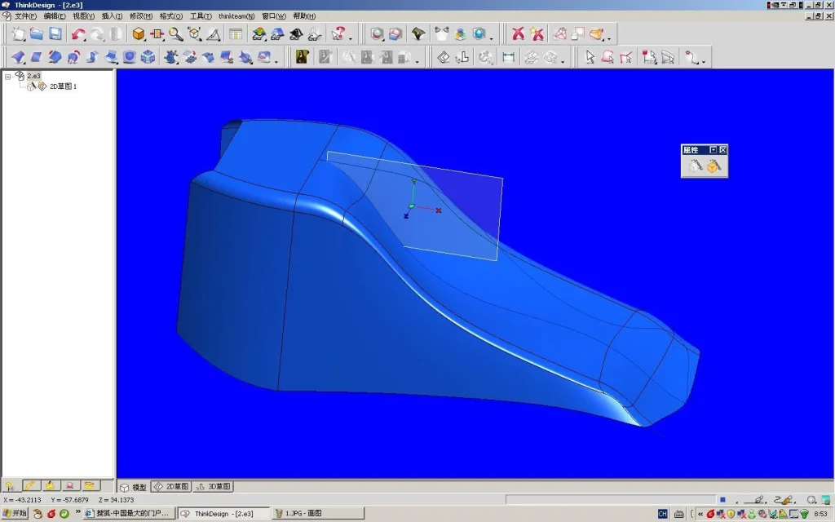Viewport: 835px width, 522px height.
Task: Open the File menu (文件)
Action: coord(25,16)
